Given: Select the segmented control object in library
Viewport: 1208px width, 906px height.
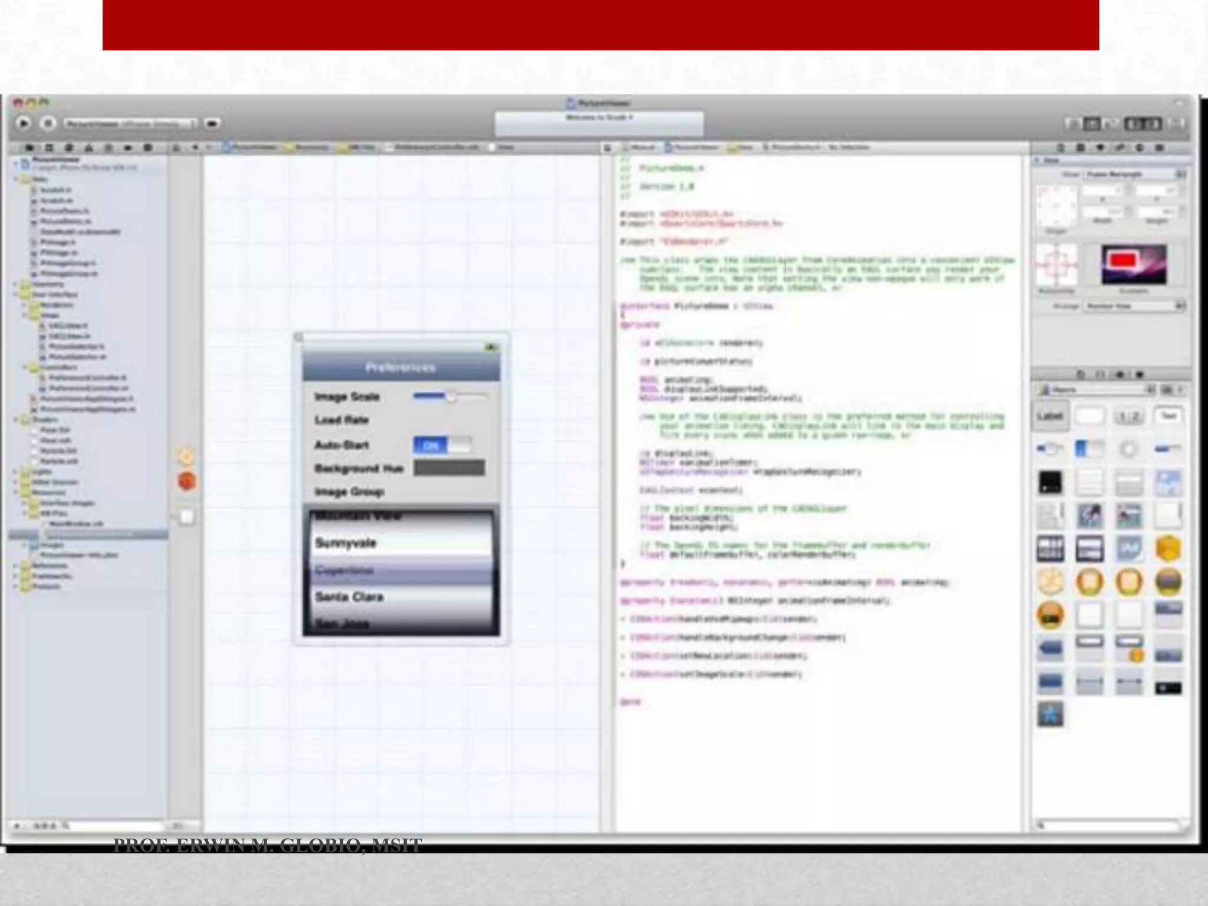Looking at the screenshot, I should 1128,416.
